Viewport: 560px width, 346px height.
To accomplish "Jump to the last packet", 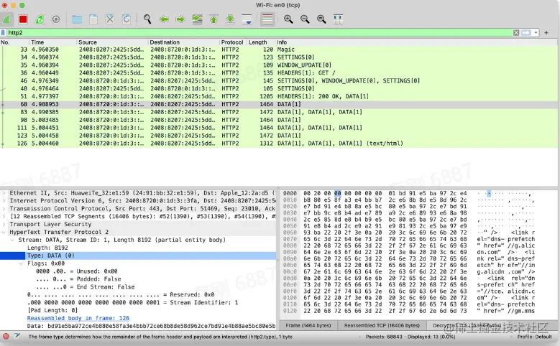I will pyautogui.click(x=230, y=19).
